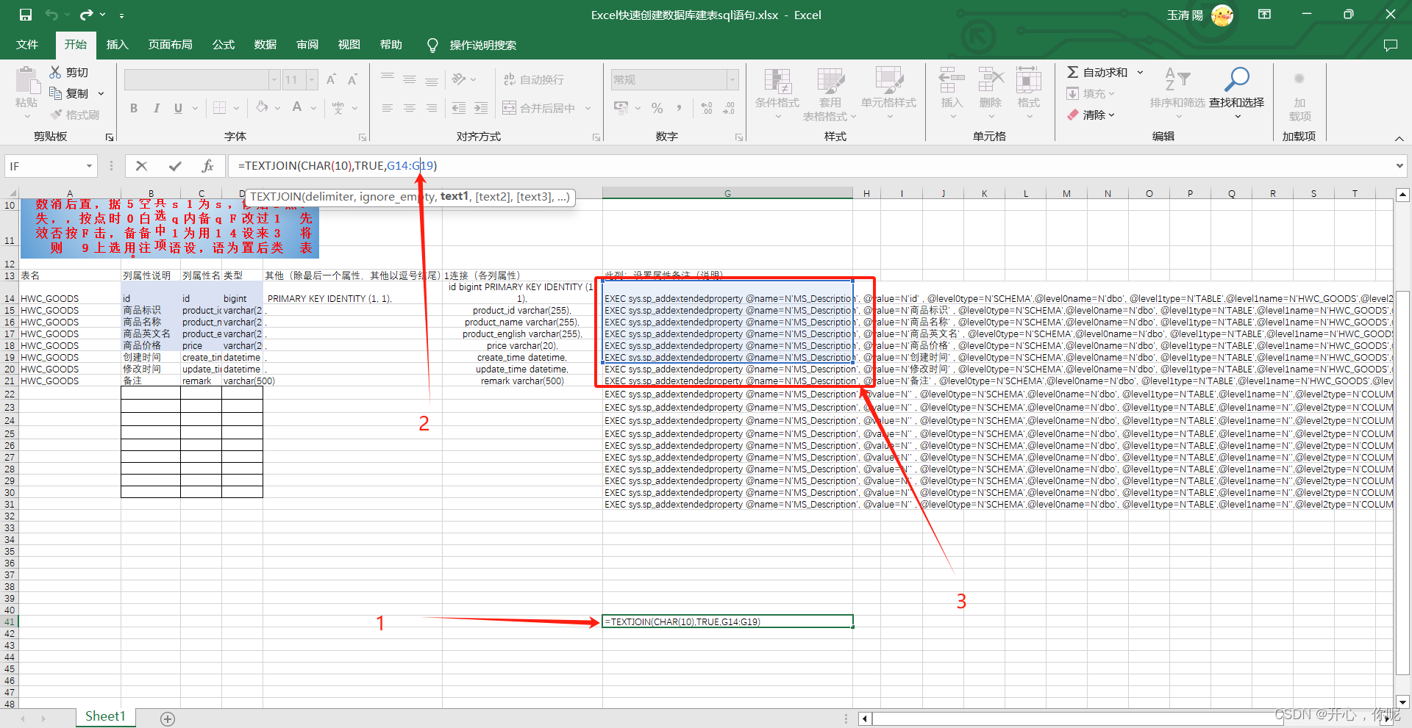Switch to the Data (数据) tab
Image resolution: width=1412 pixels, height=728 pixels.
tap(265, 45)
